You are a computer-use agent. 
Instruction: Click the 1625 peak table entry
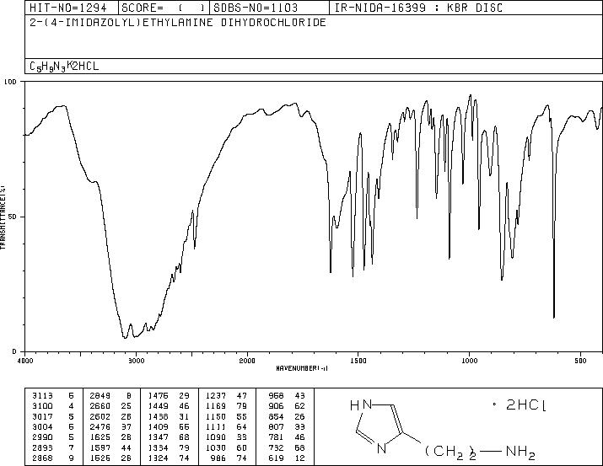(x=100, y=437)
